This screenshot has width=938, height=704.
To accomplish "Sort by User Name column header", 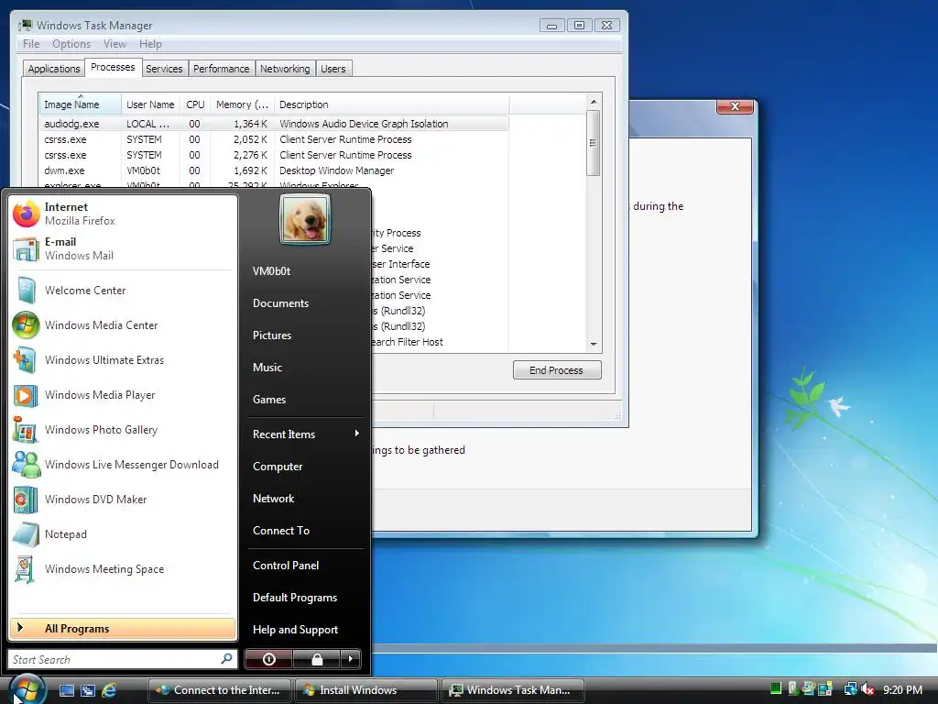I will tap(150, 104).
